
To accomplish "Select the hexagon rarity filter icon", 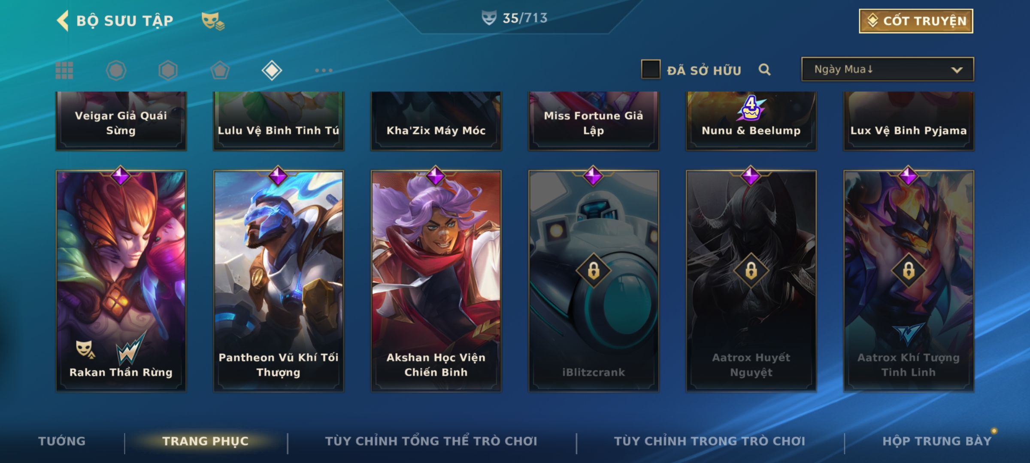I will 168,70.
